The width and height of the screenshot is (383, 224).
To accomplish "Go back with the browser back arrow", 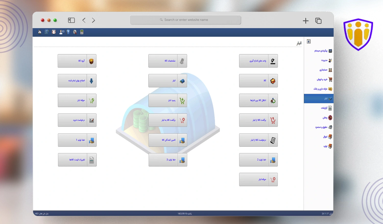I will click(x=84, y=20).
